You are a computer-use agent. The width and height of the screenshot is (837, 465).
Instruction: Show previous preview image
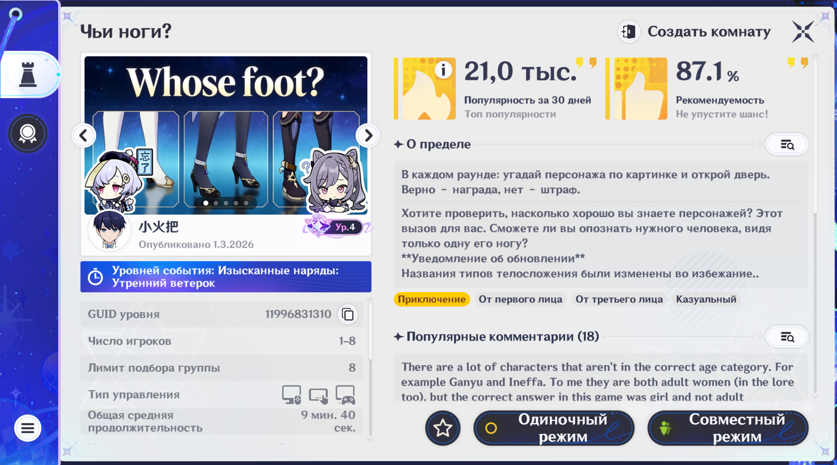pos(84,136)
